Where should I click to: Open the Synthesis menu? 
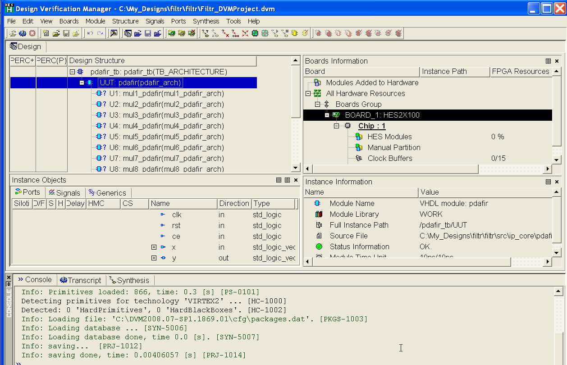pyautogui.click(x=206, y=21)
